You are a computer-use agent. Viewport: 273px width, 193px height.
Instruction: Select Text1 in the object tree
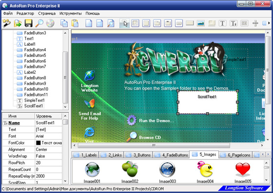[29, 38]
